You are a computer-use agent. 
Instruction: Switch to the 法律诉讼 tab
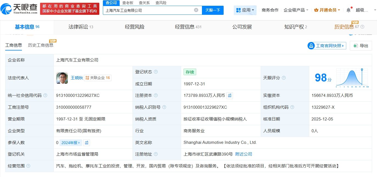pyautogui.click(x=81, y=27)
